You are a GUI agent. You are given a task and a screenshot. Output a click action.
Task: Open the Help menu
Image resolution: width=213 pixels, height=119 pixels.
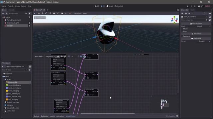[29, 6]
